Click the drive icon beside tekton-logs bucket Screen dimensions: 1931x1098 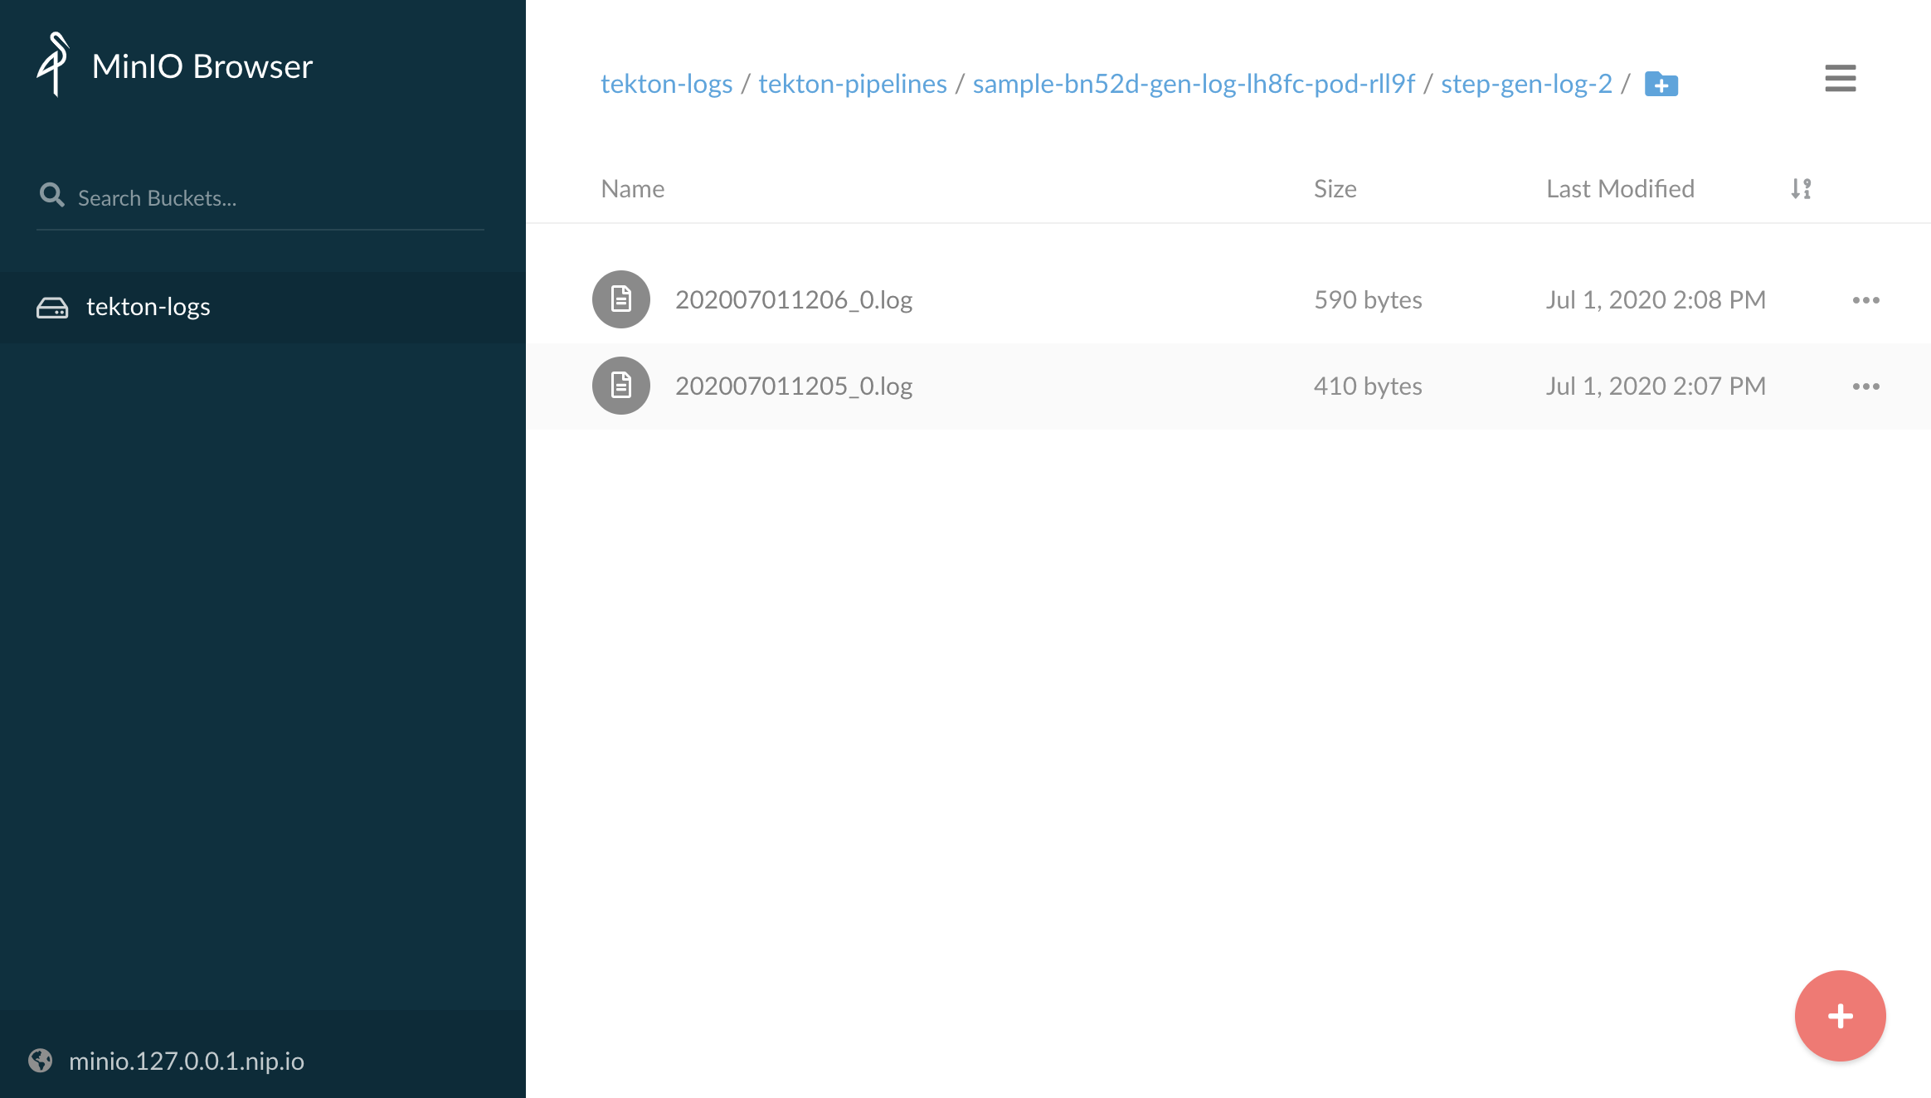pos(52,308)
